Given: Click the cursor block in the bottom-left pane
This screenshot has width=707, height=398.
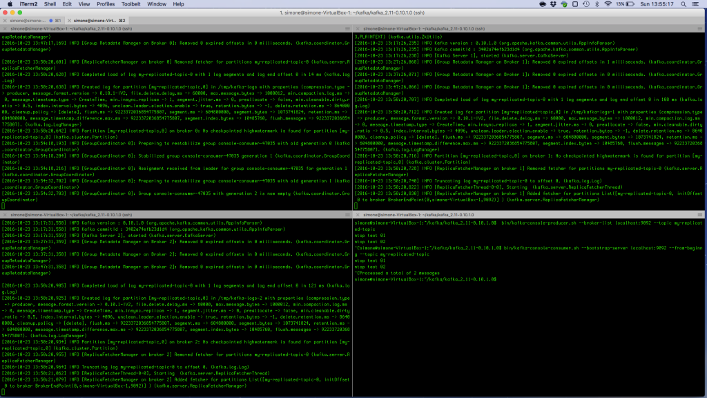Looking at the screenshot, I should (x=3, y=392).
